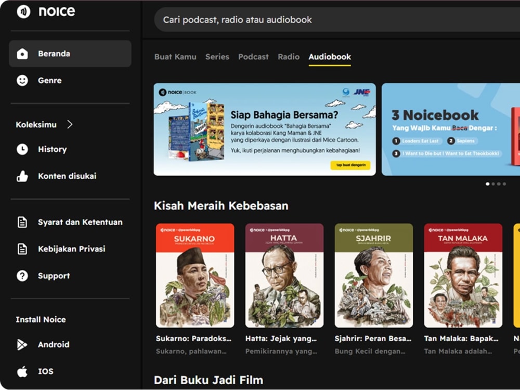Image resolution: width=520 pixels, height=390 pixels.
Task: Open the History clock icon
Action: point(22,149)
